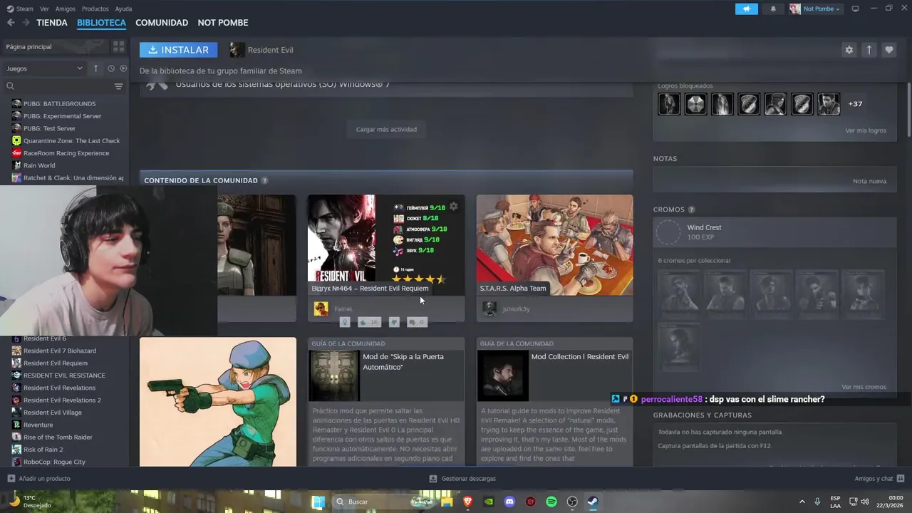
Task: Open Discord from the taskbar
Action: coord(509,502)
